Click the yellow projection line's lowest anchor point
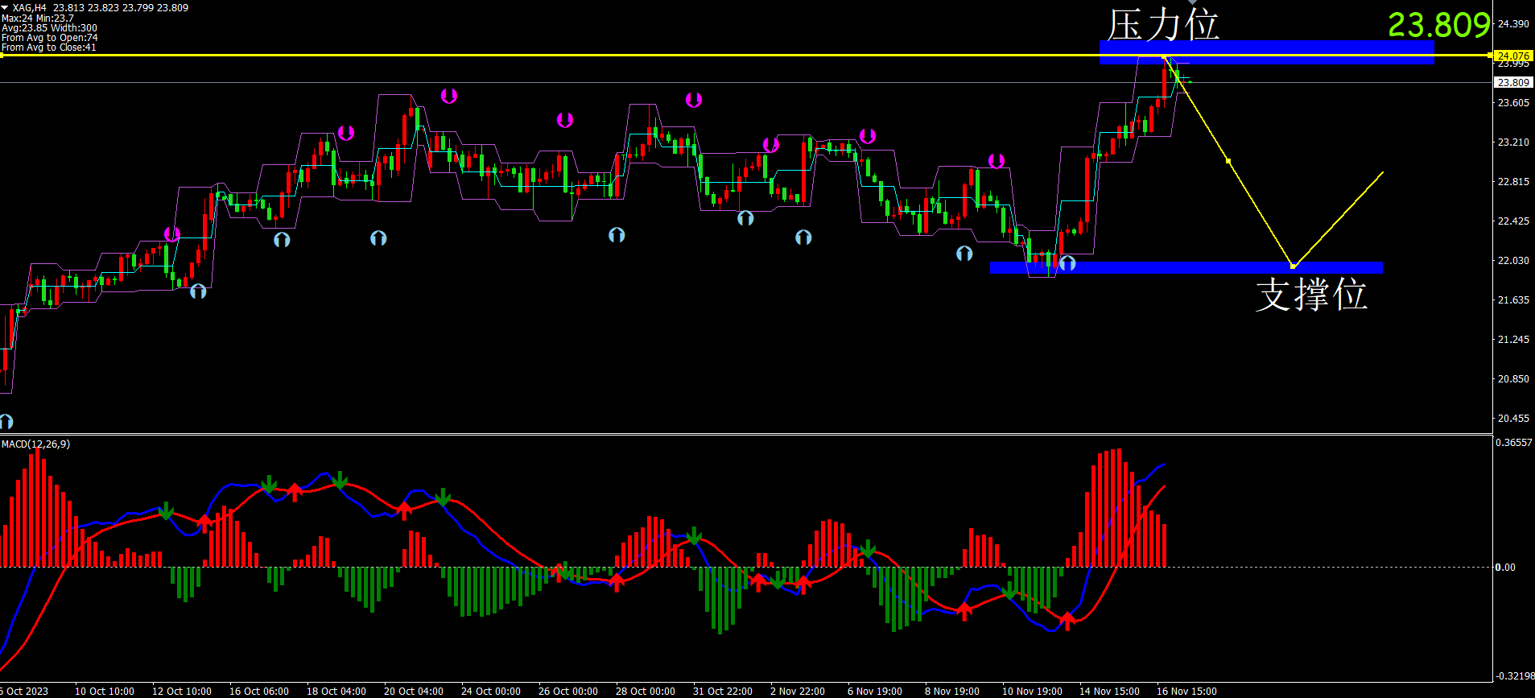The width and height of the screenshot is (1535, 698). pos(1293,266)
